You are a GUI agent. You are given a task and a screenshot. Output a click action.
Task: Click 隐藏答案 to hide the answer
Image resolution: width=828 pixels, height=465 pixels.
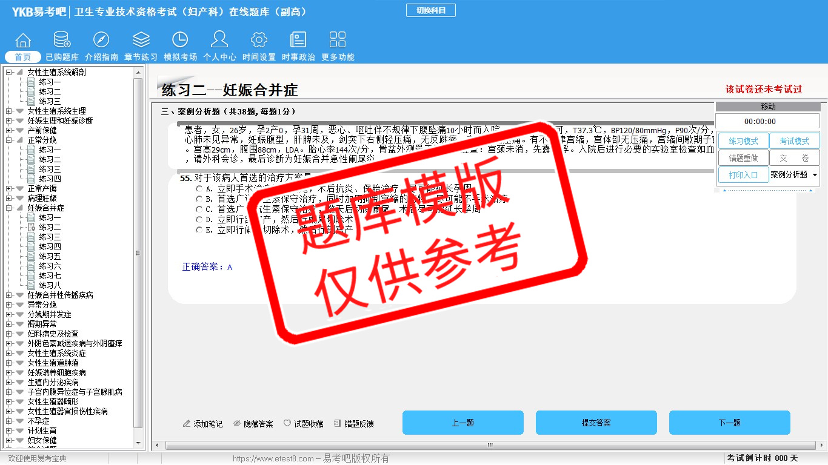(x=253, y=424)
